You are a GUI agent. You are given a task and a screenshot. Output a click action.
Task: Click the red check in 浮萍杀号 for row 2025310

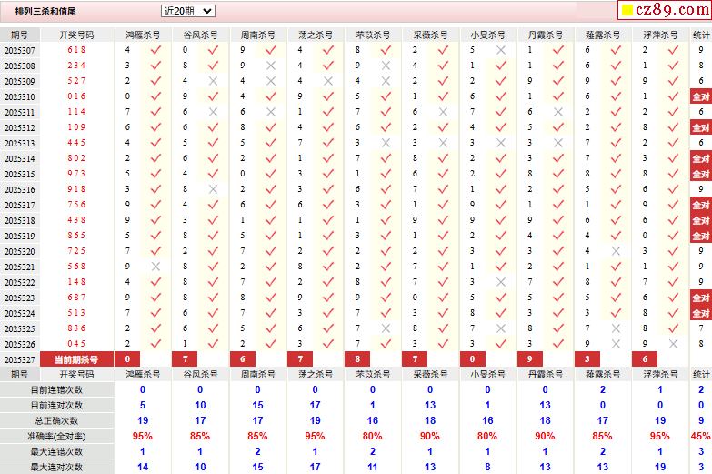(x=673, y=96)
